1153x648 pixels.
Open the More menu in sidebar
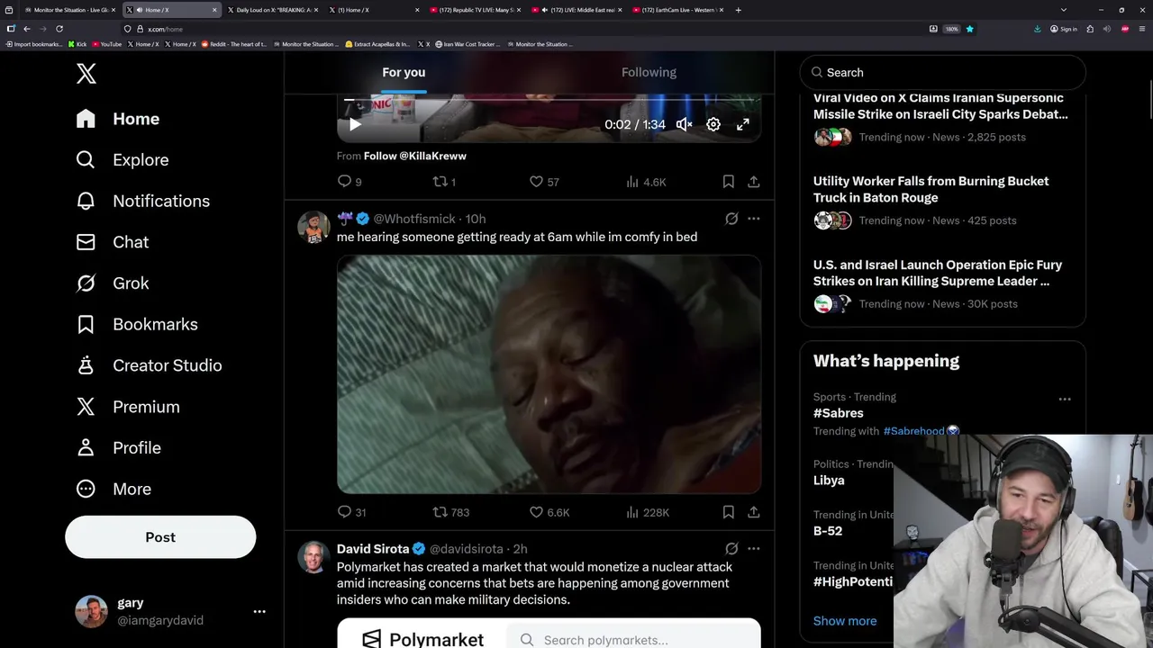[x=113, y=489]
